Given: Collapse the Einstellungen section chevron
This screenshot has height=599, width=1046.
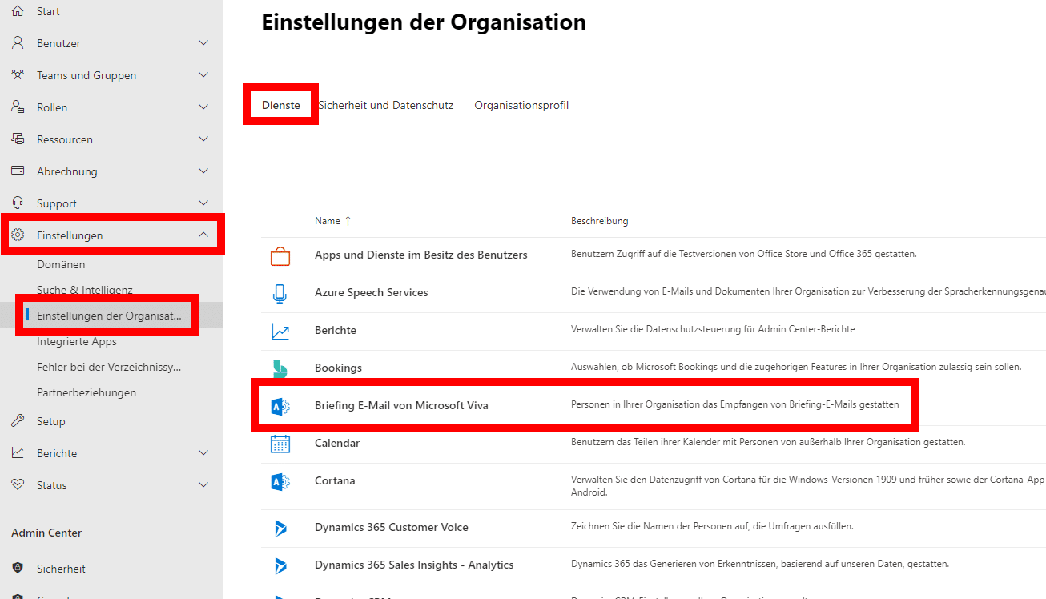Looking at the screenshot, I should click(x=203, y=235).
